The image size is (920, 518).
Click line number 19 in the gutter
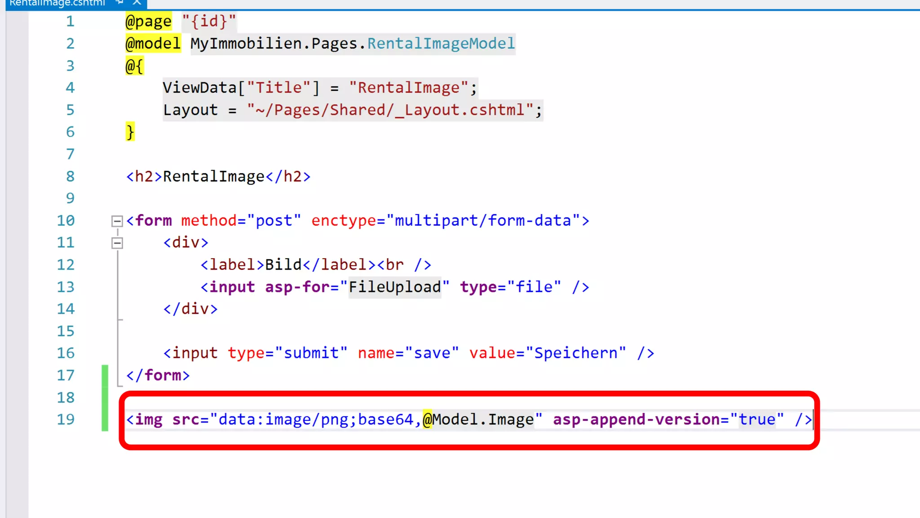click(66, 420)
